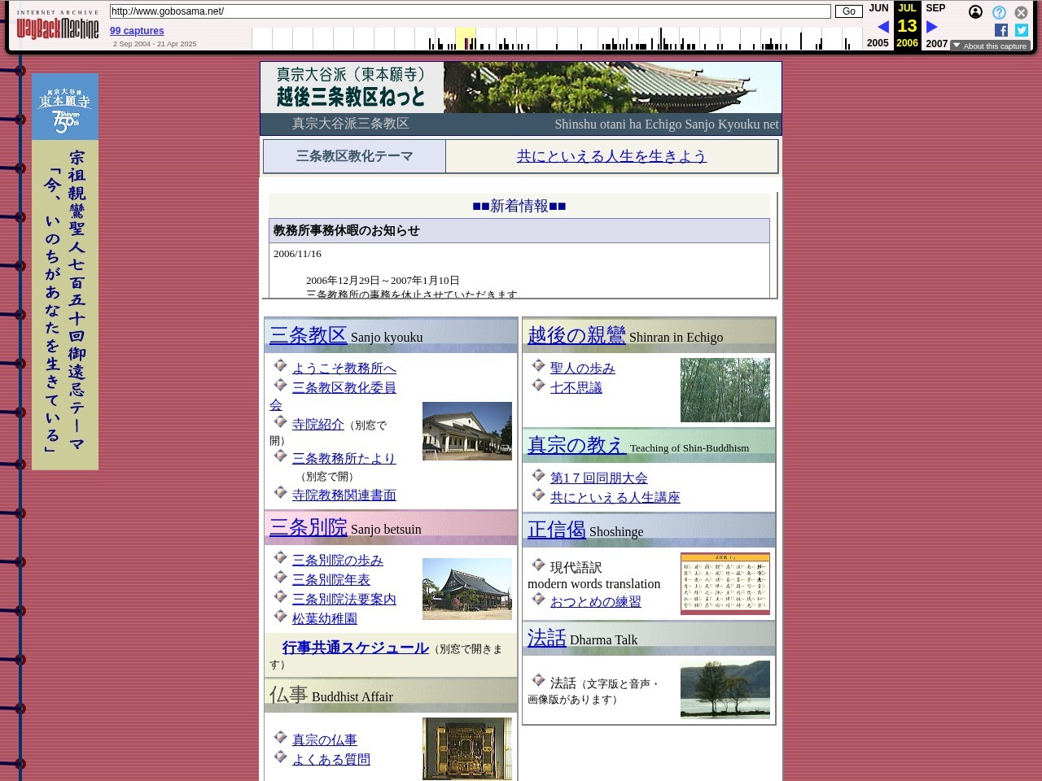The height and width of the screenshot is (781, 1042).
Task: Open the Wayback Machine help icon
Action: coord(999,12)
